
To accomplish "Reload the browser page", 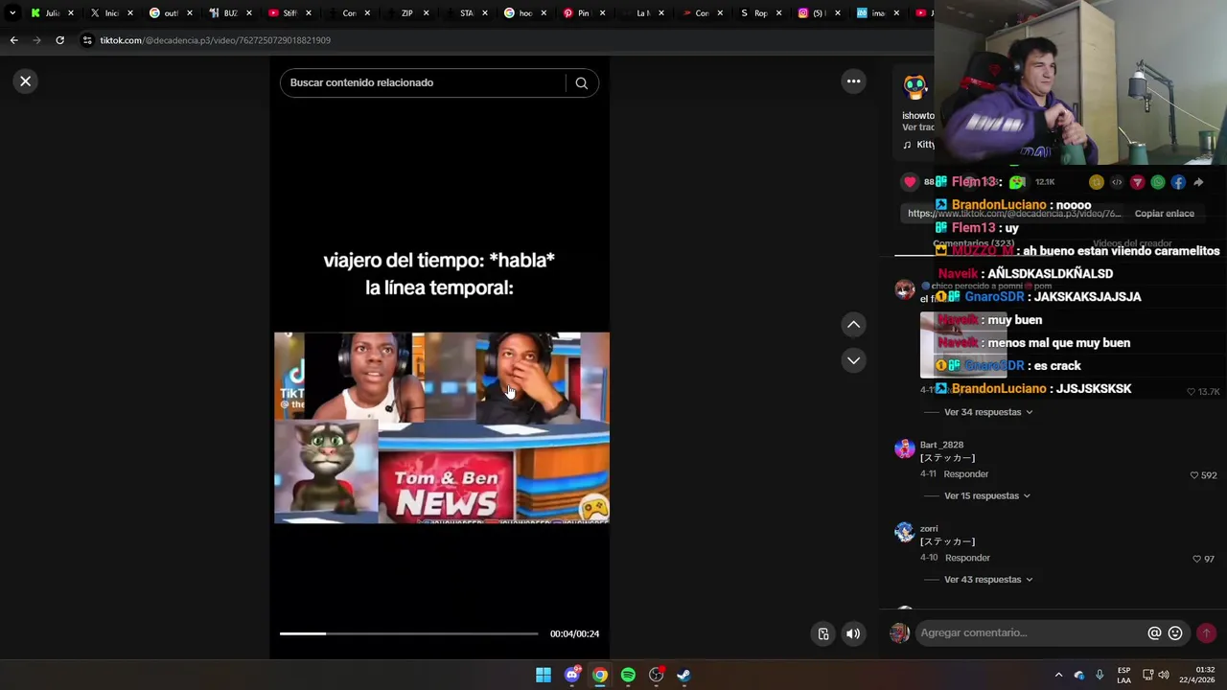I will pyautogui.click(x=59, y=40).
